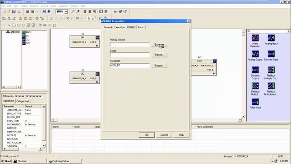
Task: Pick the Discrete Output block icon
Action: click(x=255, y=70)
